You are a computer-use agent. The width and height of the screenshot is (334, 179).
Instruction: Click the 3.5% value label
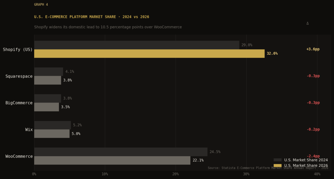65,107
